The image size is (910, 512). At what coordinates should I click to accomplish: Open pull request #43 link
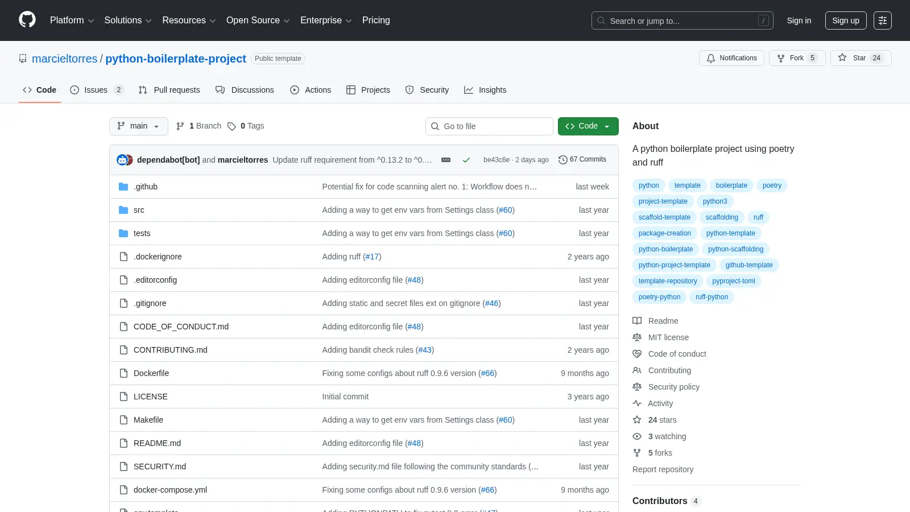(x=425, y=350)
